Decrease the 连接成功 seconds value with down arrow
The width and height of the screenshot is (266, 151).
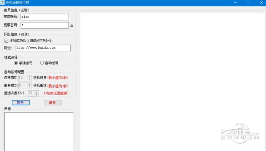coord(30,79)
